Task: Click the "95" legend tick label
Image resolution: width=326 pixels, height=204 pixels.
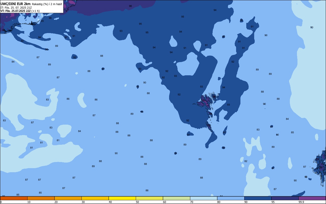Action: (x=273, y=202)
